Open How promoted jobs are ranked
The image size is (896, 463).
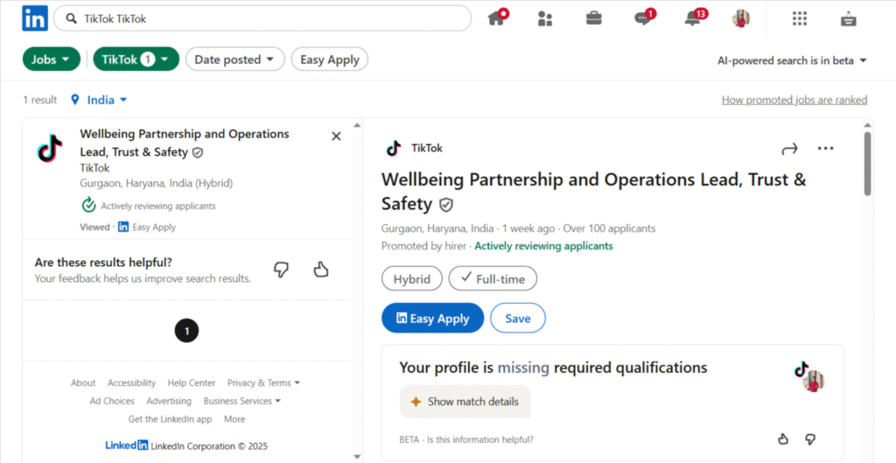(794, 100)
